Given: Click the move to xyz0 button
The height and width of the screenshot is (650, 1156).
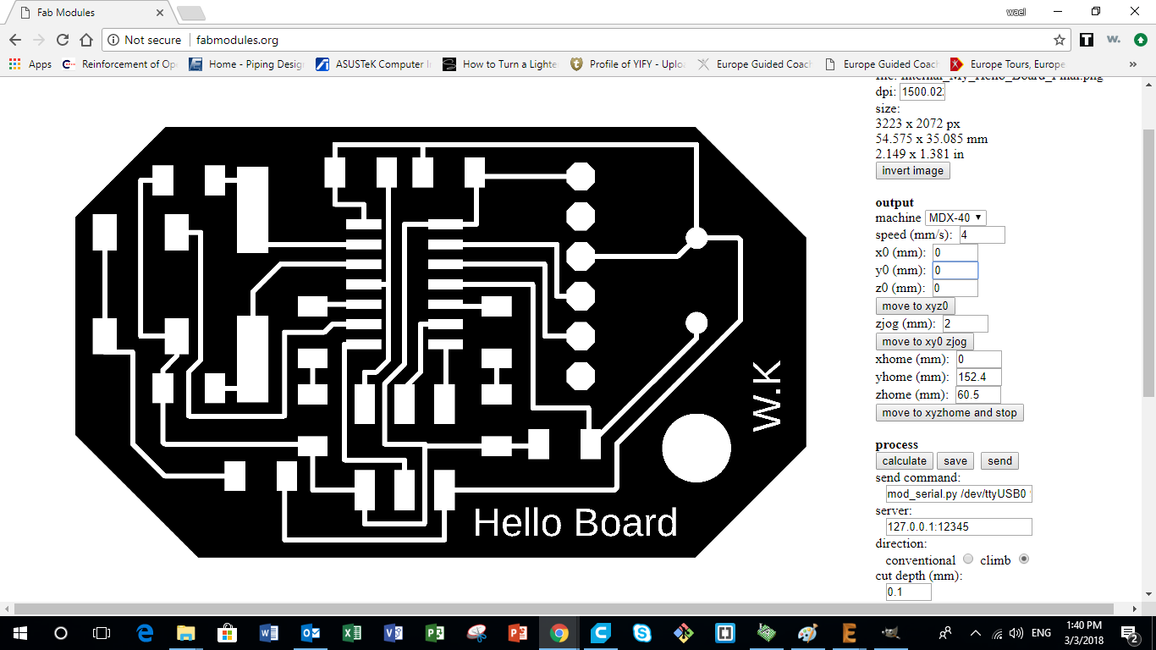Looking at the screenshot, I should click(x=915, y=306).
